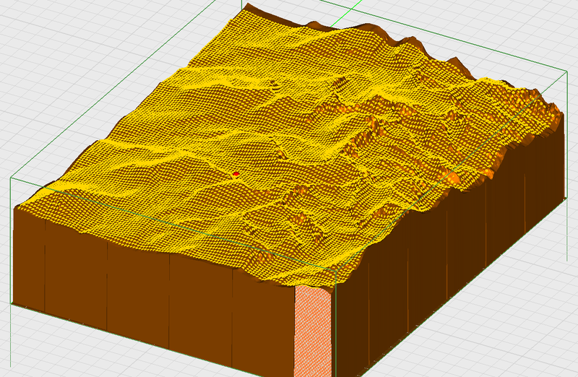The width and height of the screenshot is (578, 377).
Task: Click the green box top-left corner above terrain
Action: point(12,178)
